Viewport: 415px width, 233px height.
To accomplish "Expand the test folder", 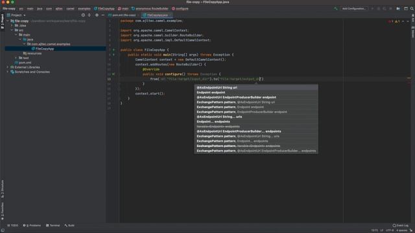I will [x=16, y=58].
